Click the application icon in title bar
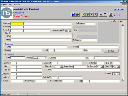The height and width of the screenshot is (96, 128). [2, 1]
